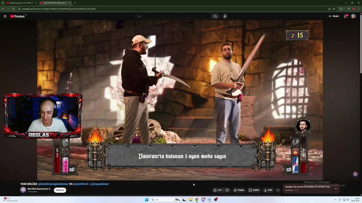Open @erayozkenar mention link
Screen dimensions: 362x203
point(100,184)
